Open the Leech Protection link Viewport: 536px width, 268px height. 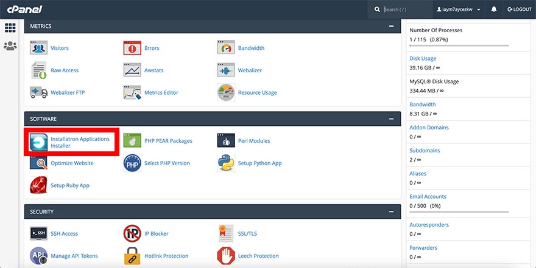click(x=258, y=256)
